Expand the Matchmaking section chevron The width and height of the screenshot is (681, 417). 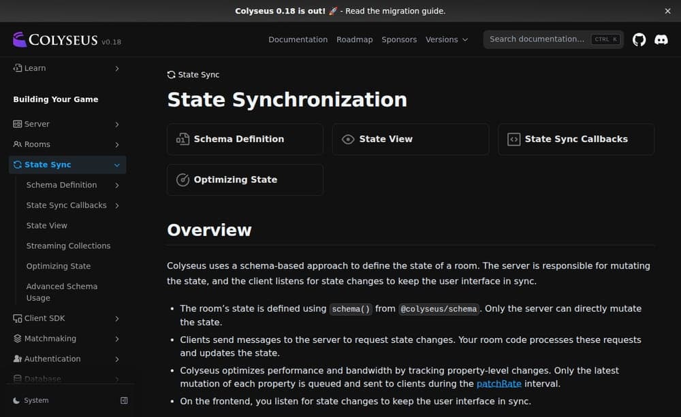coord(117,339)
